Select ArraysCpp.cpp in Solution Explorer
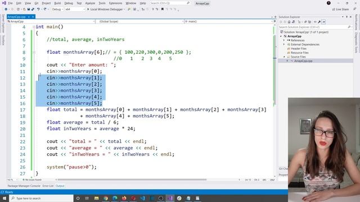The height and width of the screenshot is (202, 360). [x=303, y=61]
